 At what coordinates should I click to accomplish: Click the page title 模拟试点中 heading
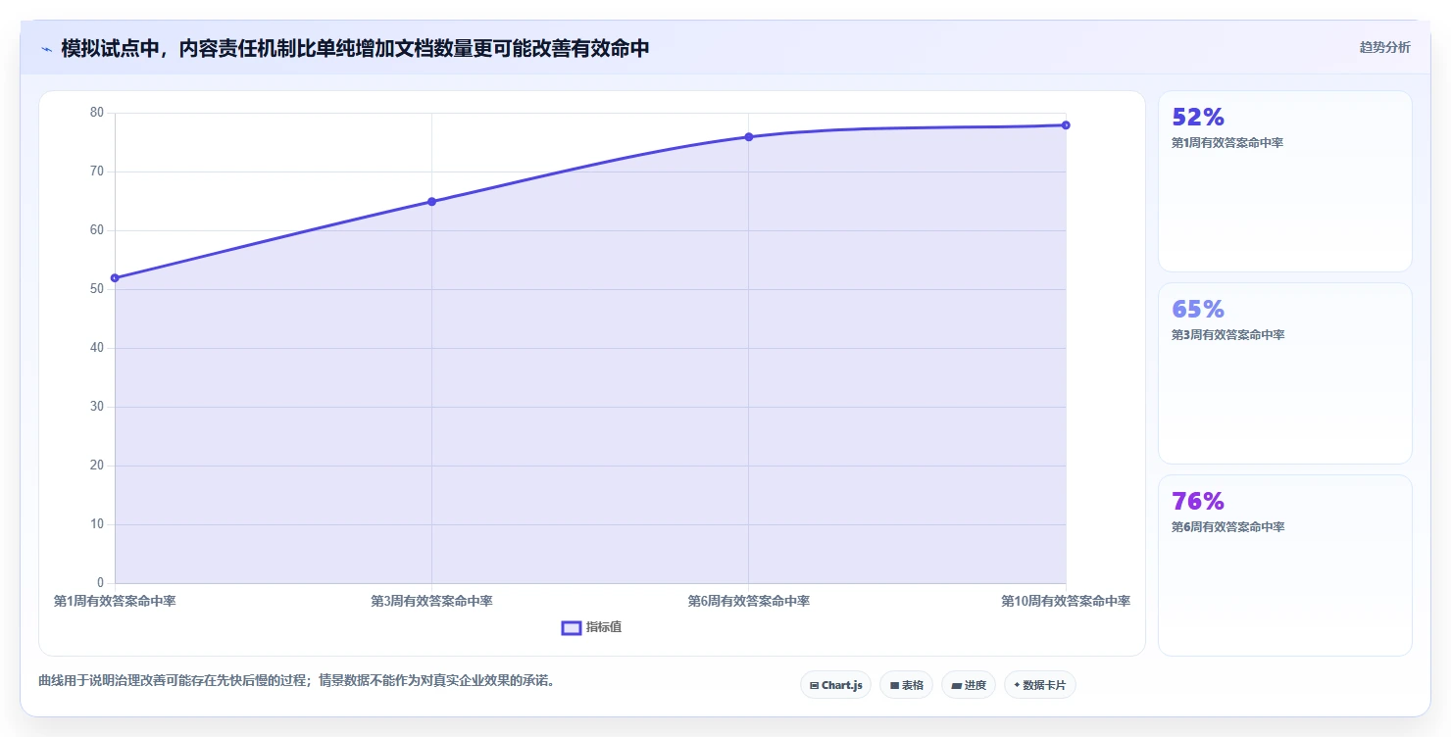[x=355, y=48]
